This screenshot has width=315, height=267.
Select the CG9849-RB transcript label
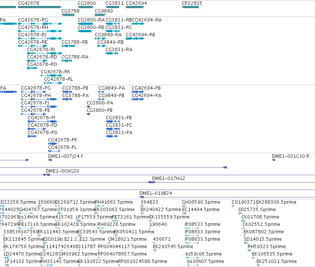tap(111, 42)
